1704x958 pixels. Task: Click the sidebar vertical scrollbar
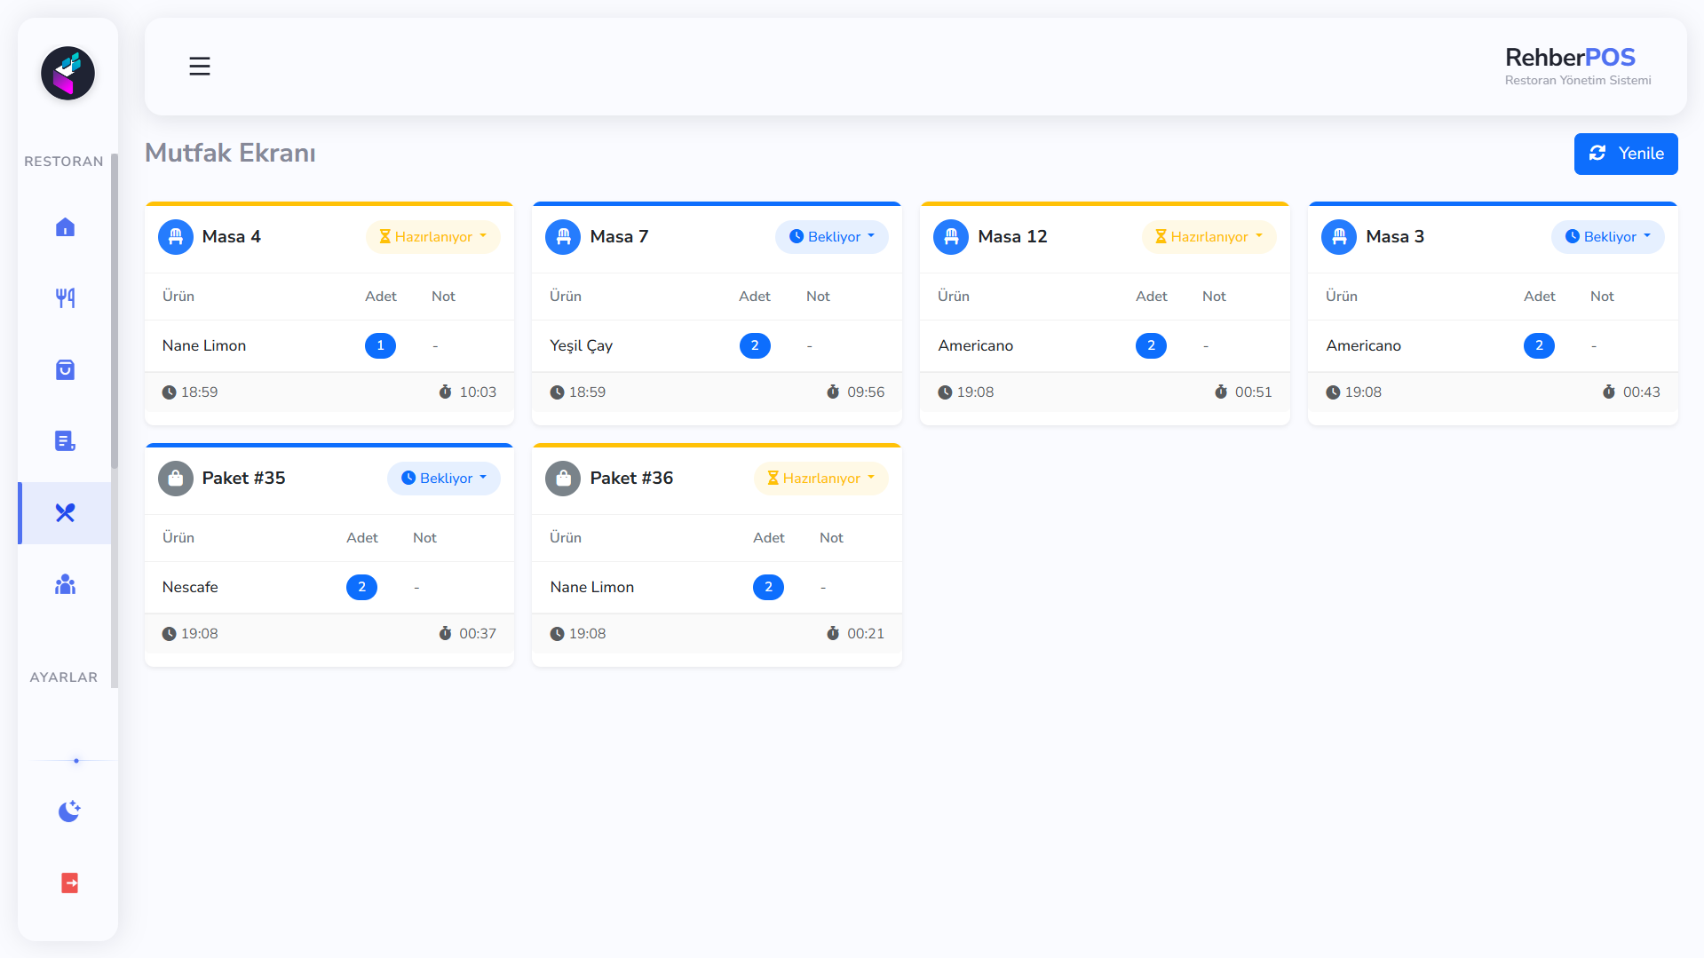pyautogui.click(x=115, y=311)
